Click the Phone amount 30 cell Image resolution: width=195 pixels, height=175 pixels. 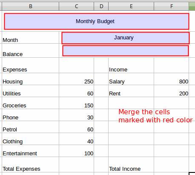coord(77,115)
